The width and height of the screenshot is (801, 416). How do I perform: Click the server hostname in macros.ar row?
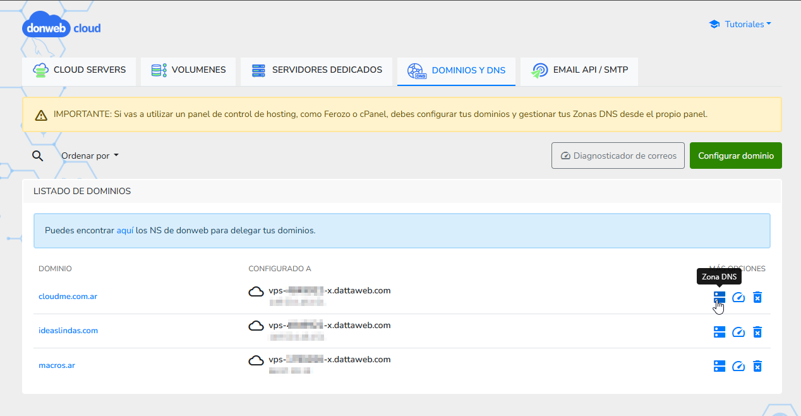pos(330,360)
